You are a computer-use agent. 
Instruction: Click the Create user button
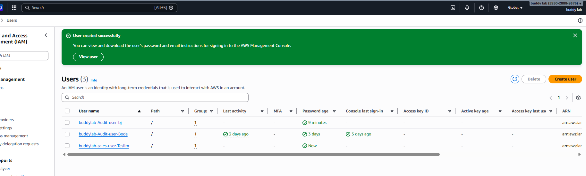[x=565, y=79]
